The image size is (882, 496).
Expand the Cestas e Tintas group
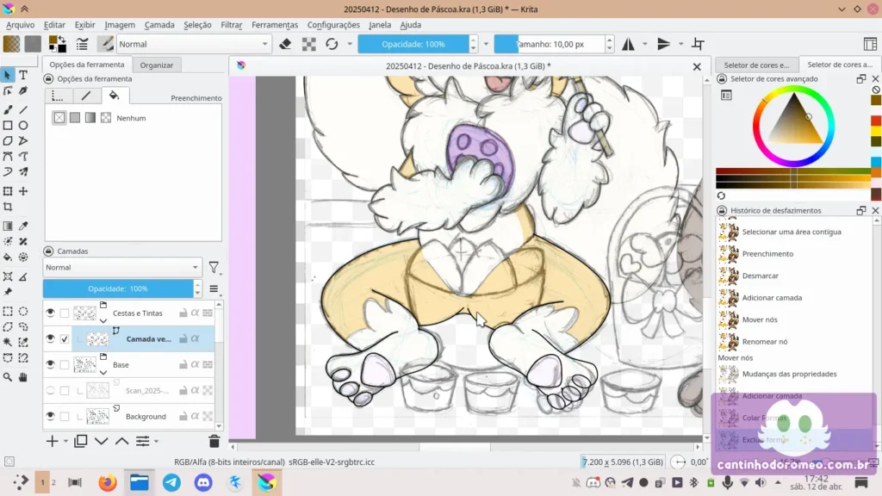point(103,320)
